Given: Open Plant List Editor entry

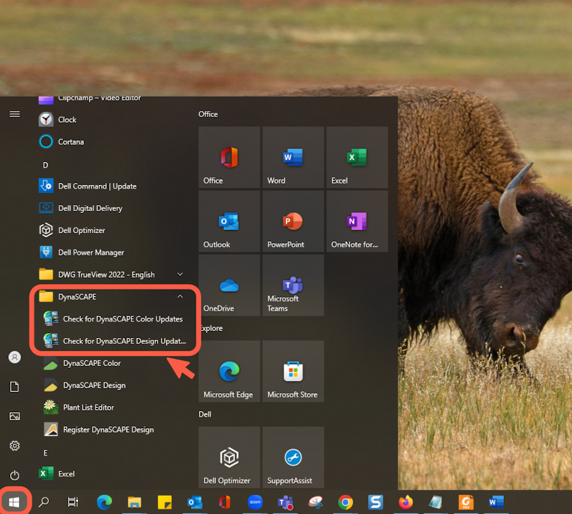Looking at the screenshot, I should [88, 407].
